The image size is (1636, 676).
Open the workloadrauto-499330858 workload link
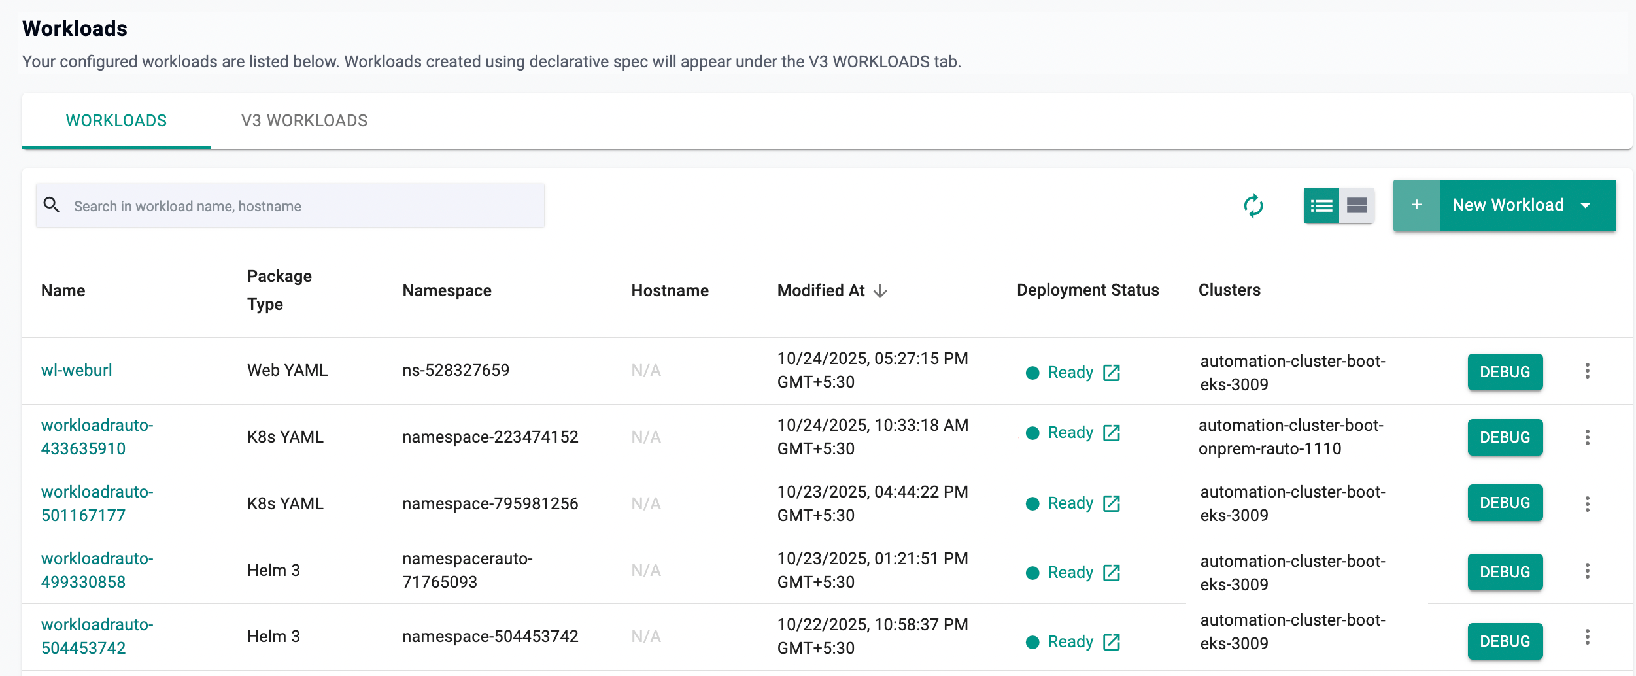coord(97,570)
